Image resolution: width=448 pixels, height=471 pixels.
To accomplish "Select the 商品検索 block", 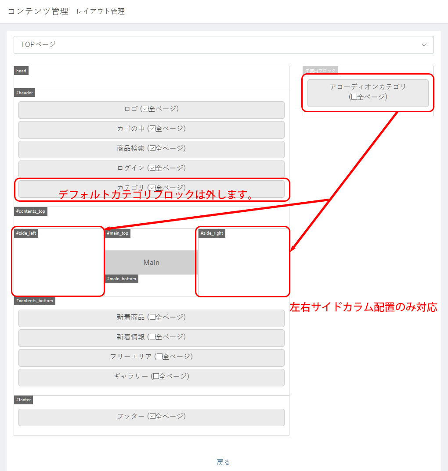I will [x=152, y=149].
